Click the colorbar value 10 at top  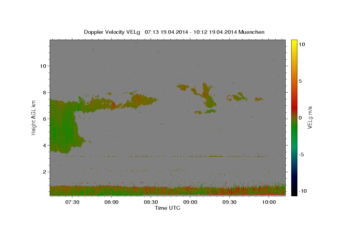click(302, 44)
